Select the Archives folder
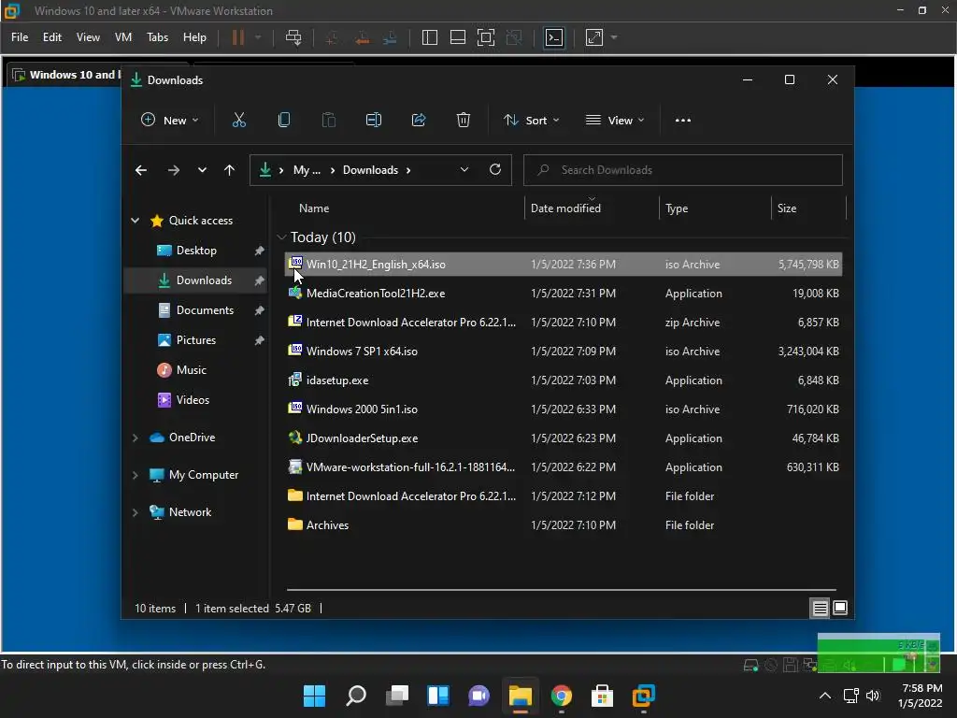957x718 pixels. 564,525
